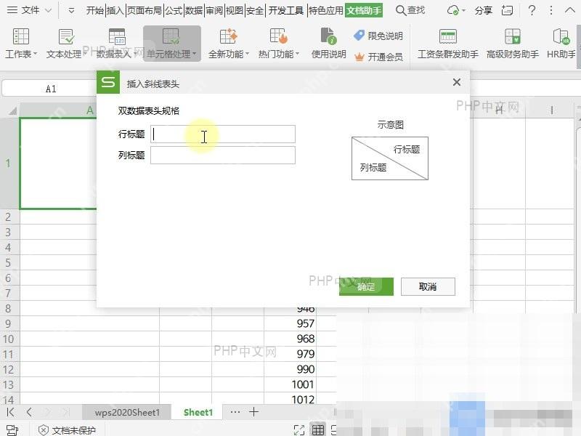This screenshot has width=581, height=436.
Task: Switch to normal grid view icon
Action: tap(317, 430)
